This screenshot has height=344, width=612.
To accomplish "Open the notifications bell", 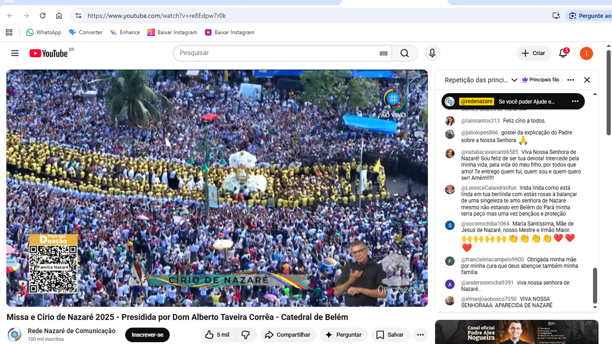I will (x=563, y=53).
